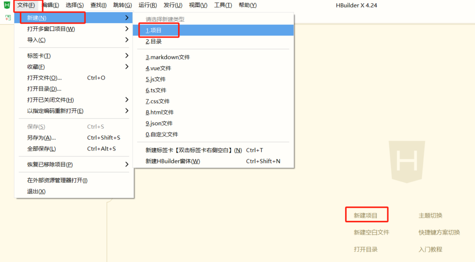475x262 pixels.
Task: Open the 视图(V) menu
Action: pos(198,5)
